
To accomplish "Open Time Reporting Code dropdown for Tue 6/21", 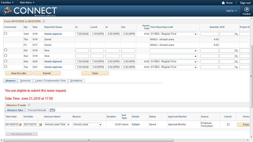I will (x=174, y=67).
